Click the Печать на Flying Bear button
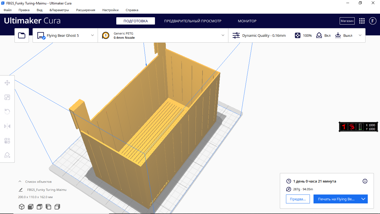This screenshot has height=214, width=380. coord(336,199)
